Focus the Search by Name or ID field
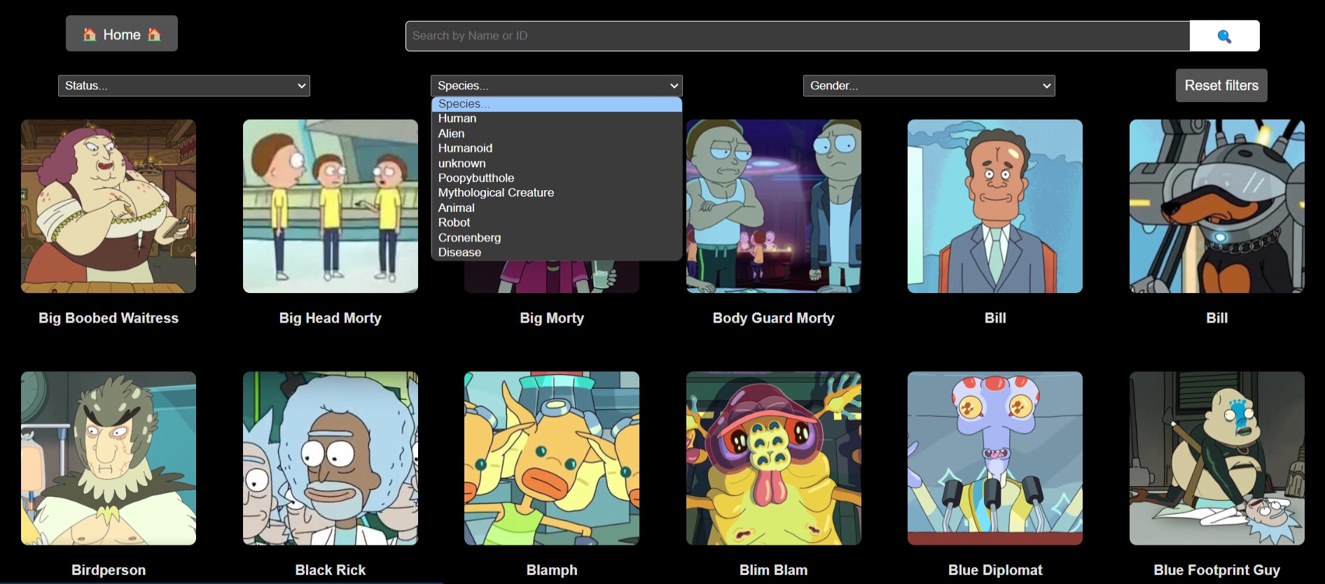The width and height of the screenshot is (1325, 584). pyautogui.click(x=797, y=36)
